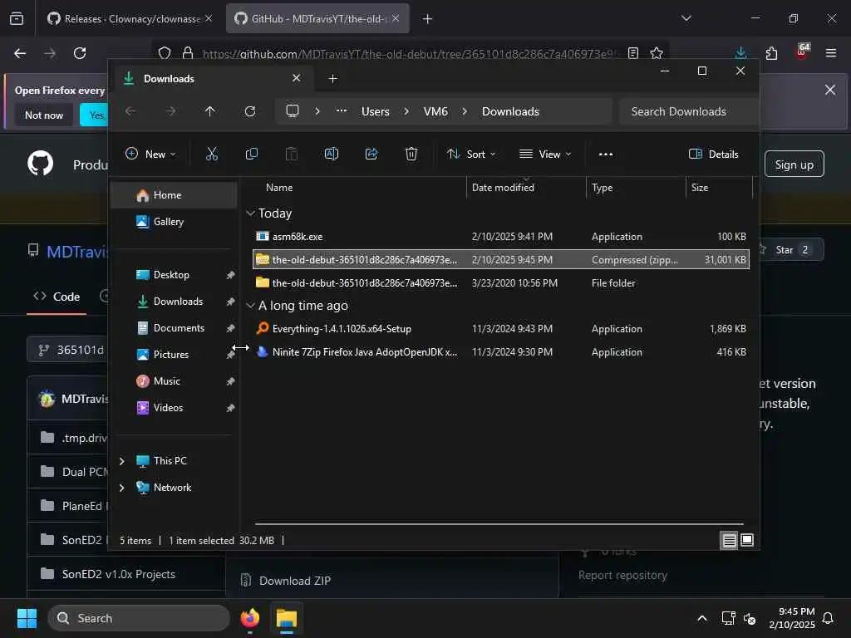851x638 pixels.
Task: Select Ninite 7Zip Firefox Java installer
Action: click(501, 352)
